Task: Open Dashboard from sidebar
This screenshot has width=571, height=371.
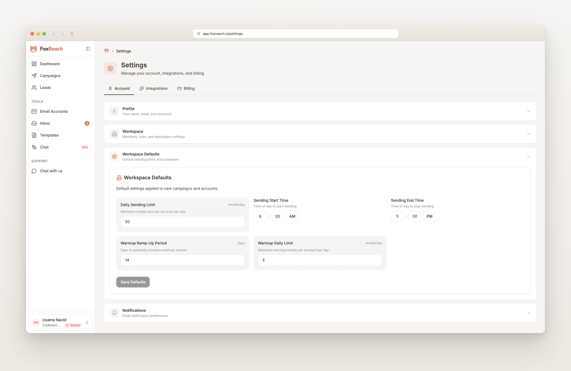Action: (50, 64)
